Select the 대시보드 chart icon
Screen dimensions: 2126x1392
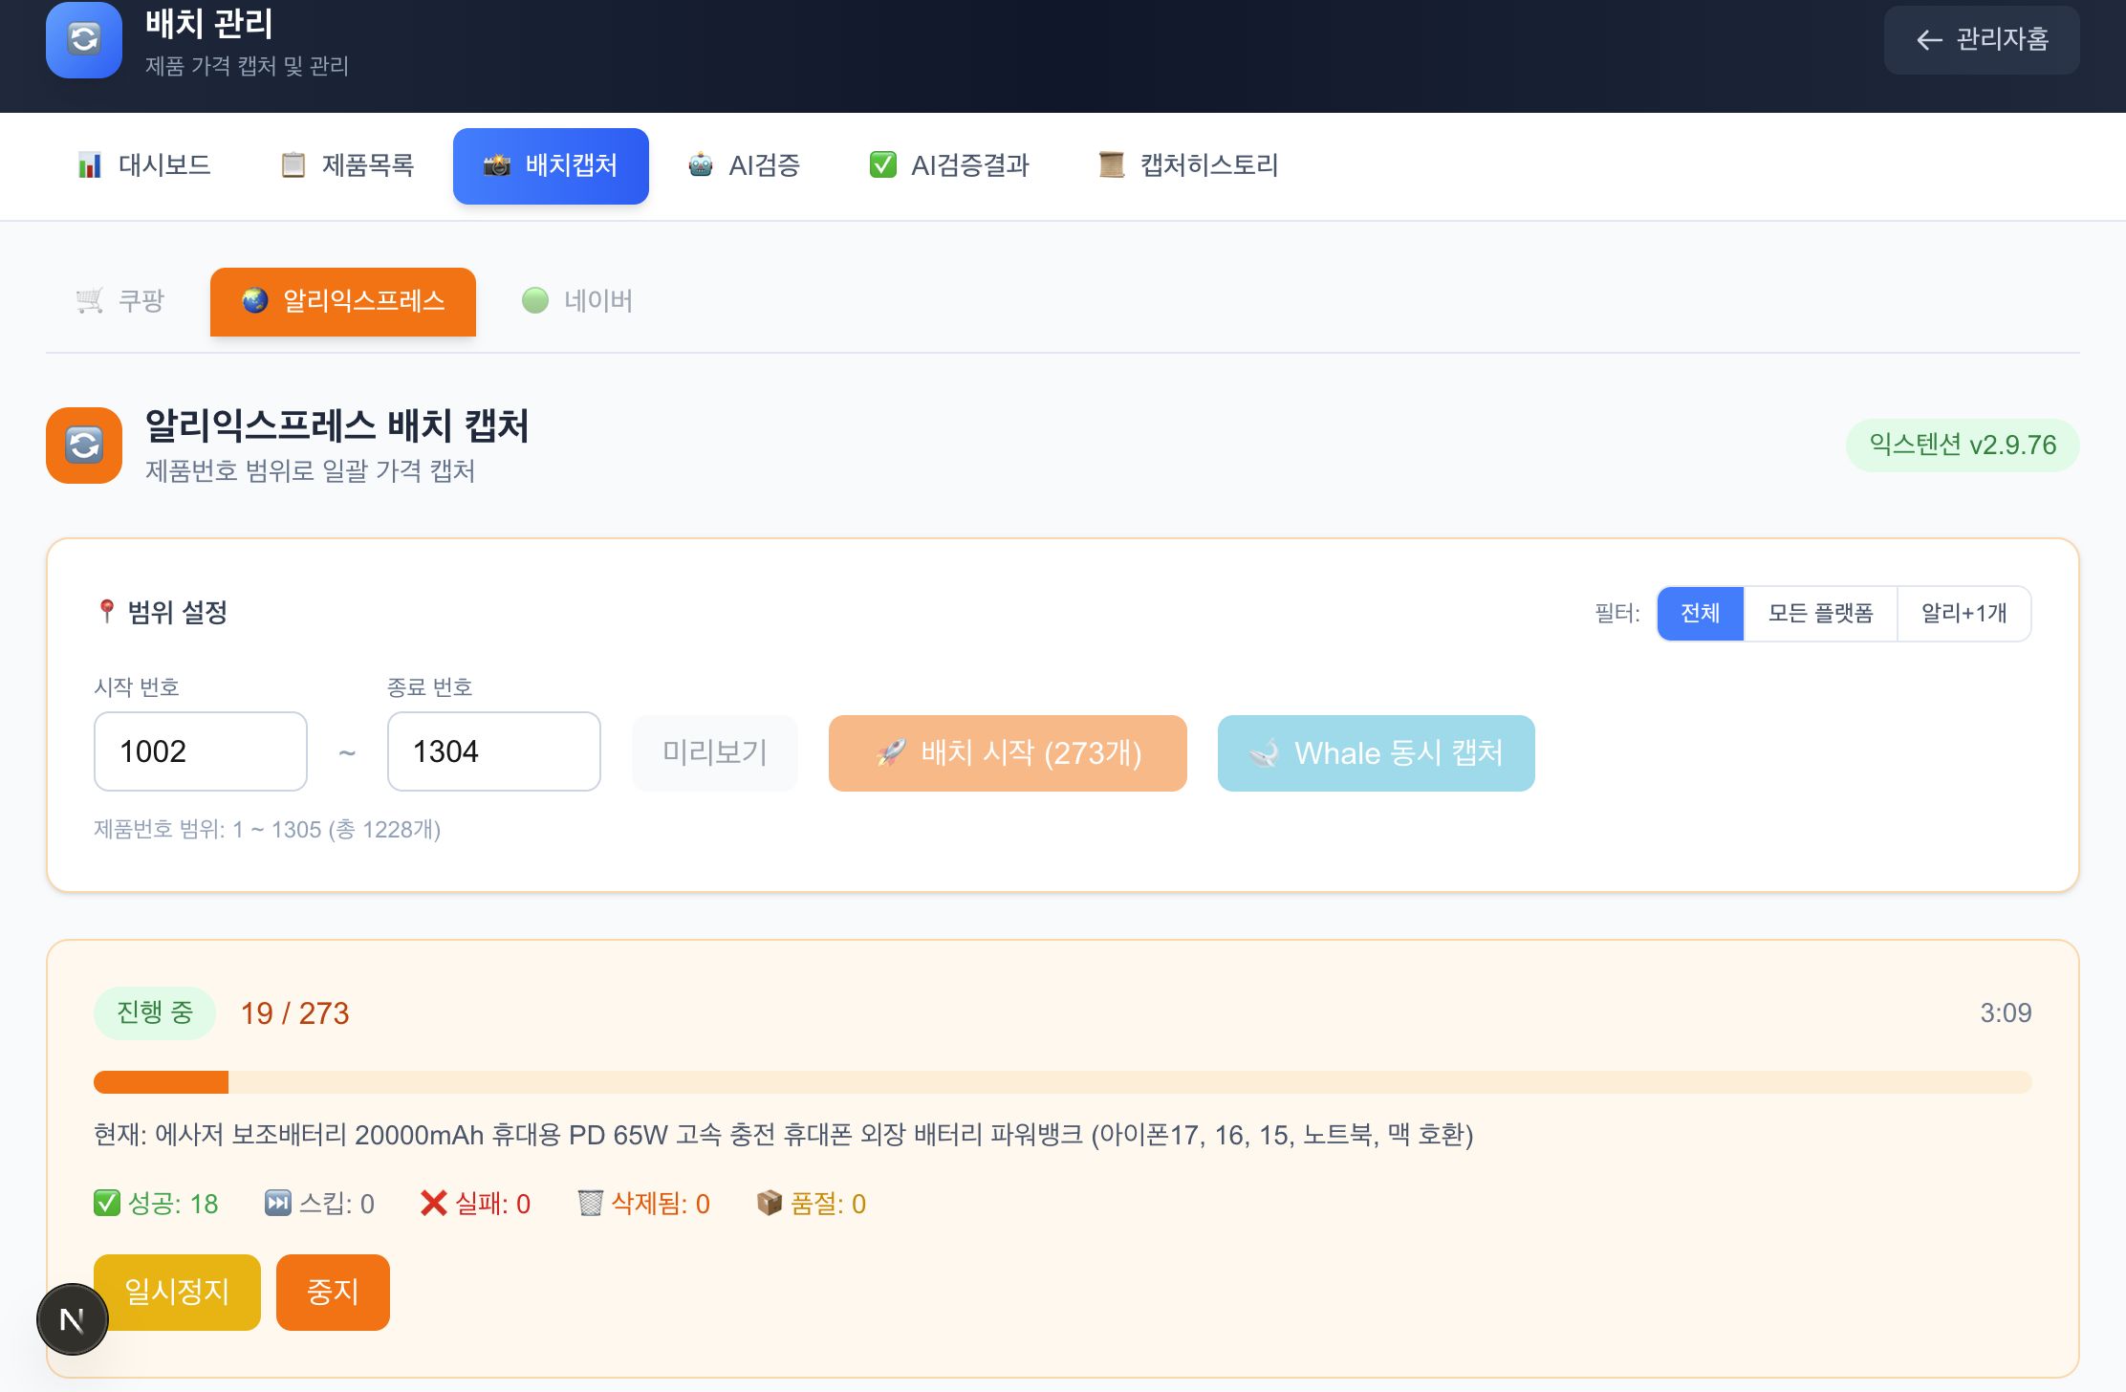click(x=90, y=164)
